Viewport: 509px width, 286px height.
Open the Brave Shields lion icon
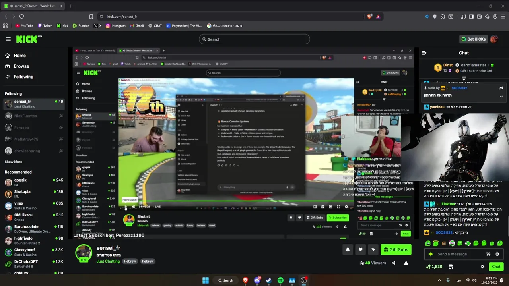click(x=369, y=16)
